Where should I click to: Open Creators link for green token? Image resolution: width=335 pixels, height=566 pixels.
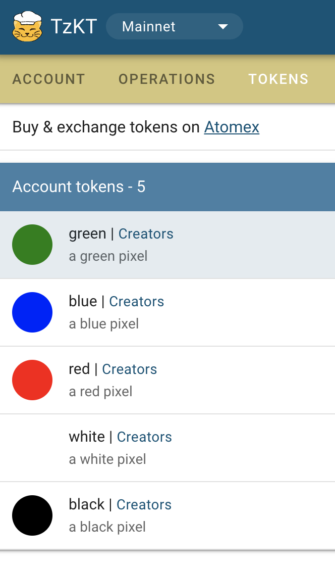pyautogui.click(x=146, y=234)
